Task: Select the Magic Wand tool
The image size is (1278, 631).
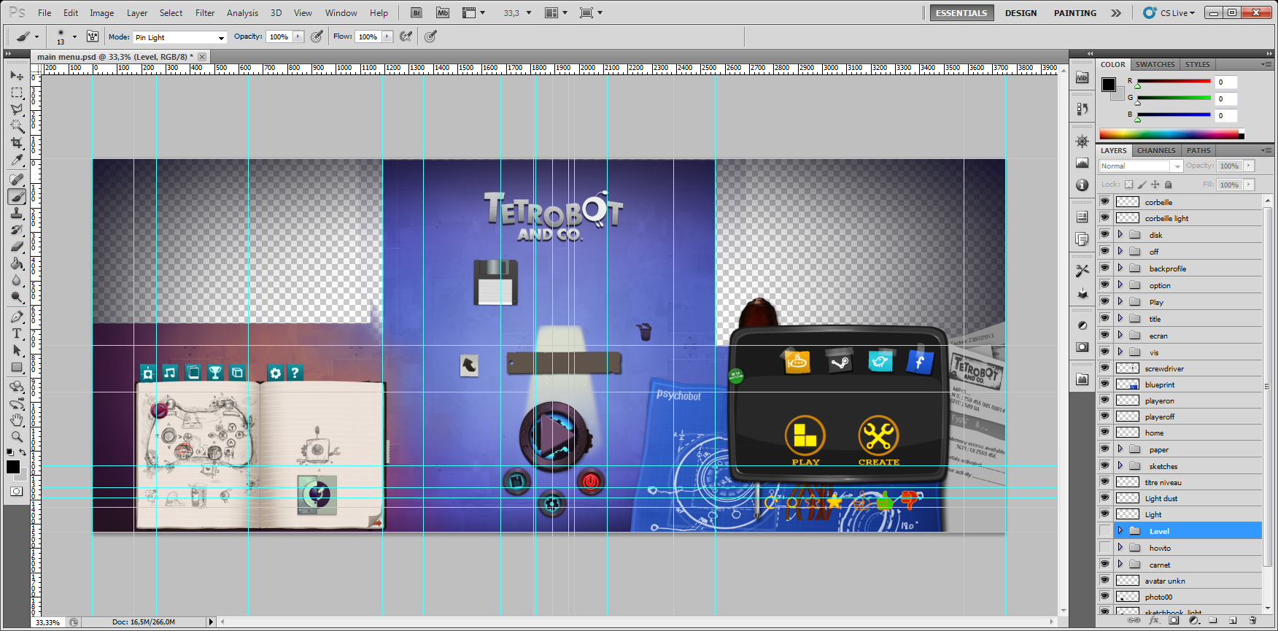Action: [17, 126]
